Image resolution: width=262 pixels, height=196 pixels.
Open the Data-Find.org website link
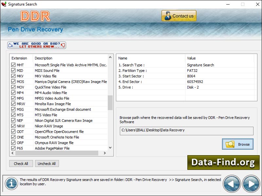(223, 163)
